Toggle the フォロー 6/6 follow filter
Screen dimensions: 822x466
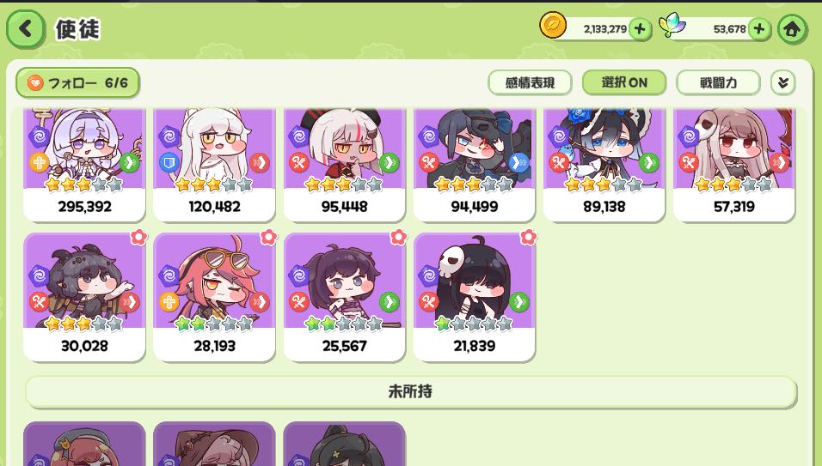click(77, 82)
